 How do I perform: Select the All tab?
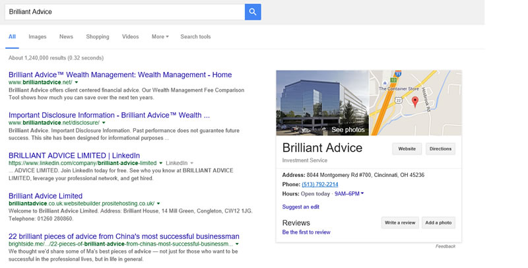pyautogui.click(x=12, y=37)
